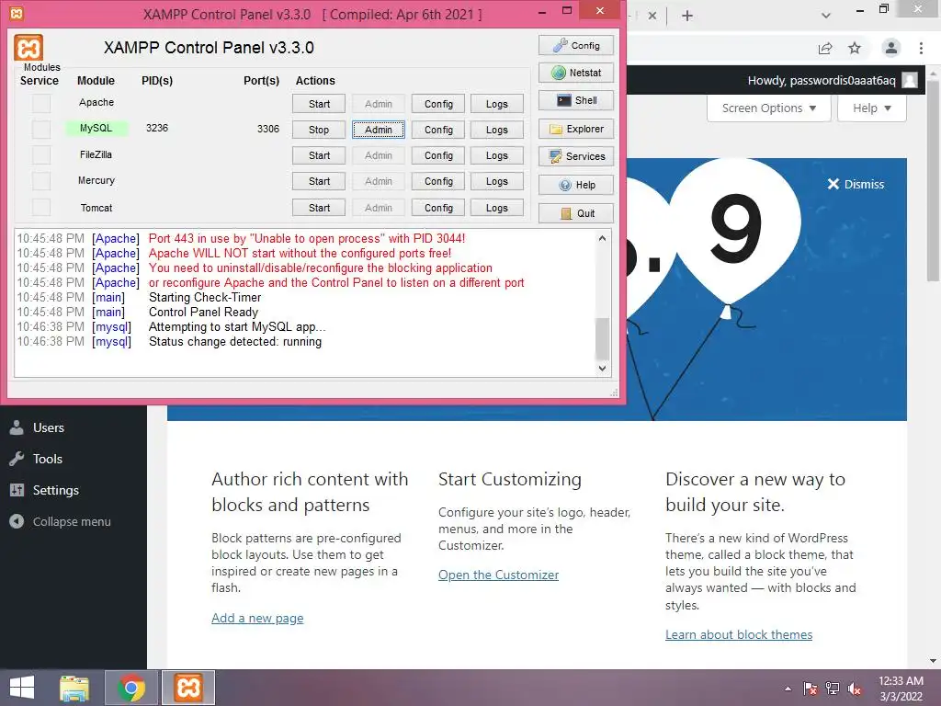
Task: Select the MySQL module label
Action: pyautogui.click(x=96, y=128)
